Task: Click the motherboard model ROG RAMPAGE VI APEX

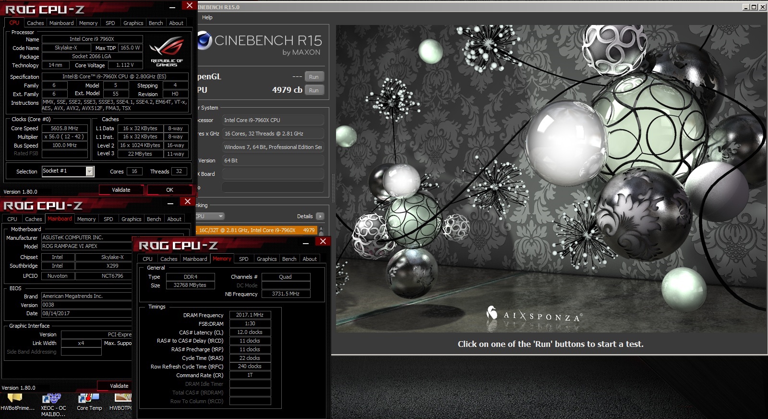Action: point(86,246)
